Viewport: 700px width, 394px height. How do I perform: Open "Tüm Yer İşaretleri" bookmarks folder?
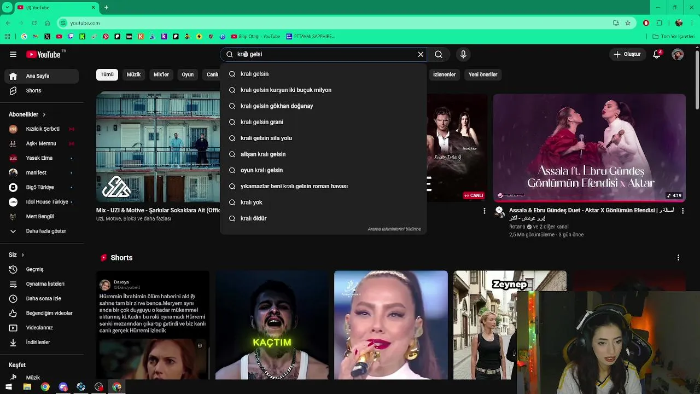click(673, 37)
